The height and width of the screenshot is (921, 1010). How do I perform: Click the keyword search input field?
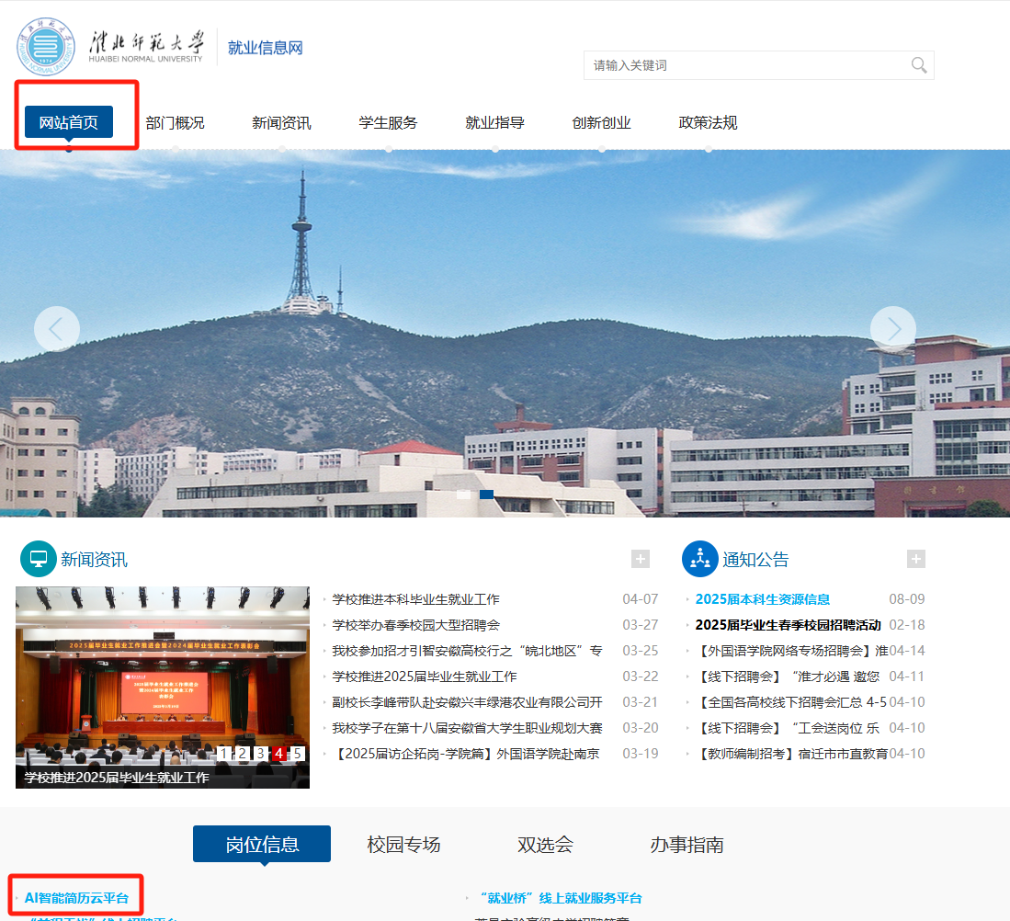click(735, 65)
